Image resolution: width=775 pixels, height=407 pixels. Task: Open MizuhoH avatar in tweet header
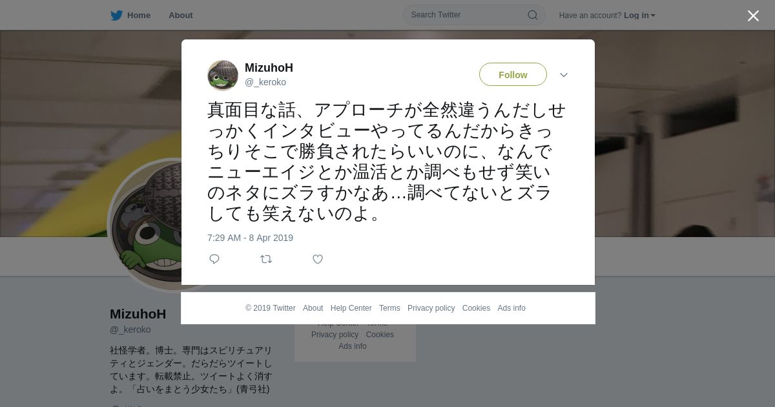(223, 76)
